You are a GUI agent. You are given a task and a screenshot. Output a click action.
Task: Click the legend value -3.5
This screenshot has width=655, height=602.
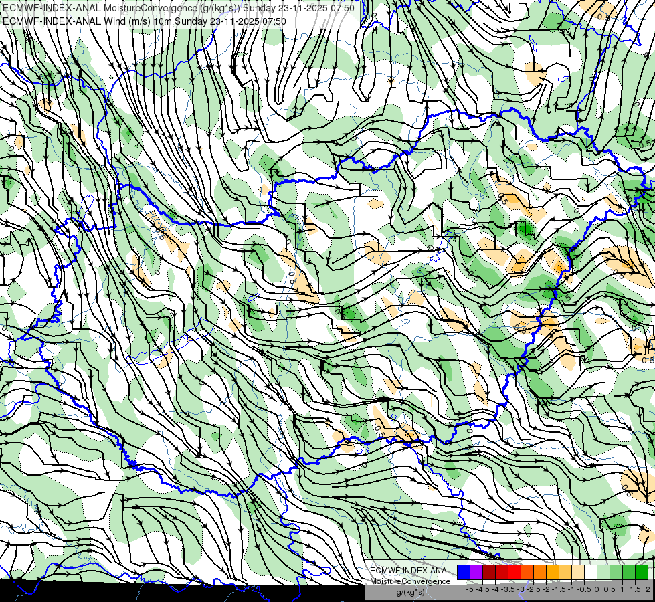point(508,589)
